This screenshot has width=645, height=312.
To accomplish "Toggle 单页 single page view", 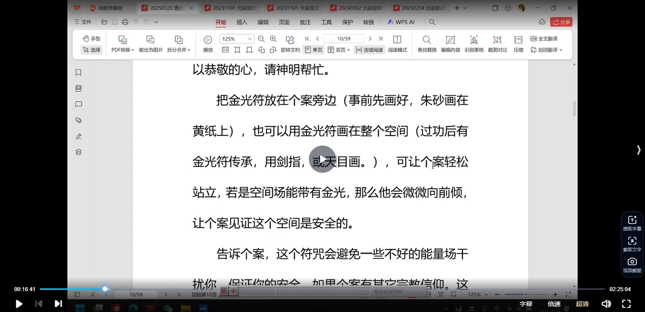I will click(313, 50).
